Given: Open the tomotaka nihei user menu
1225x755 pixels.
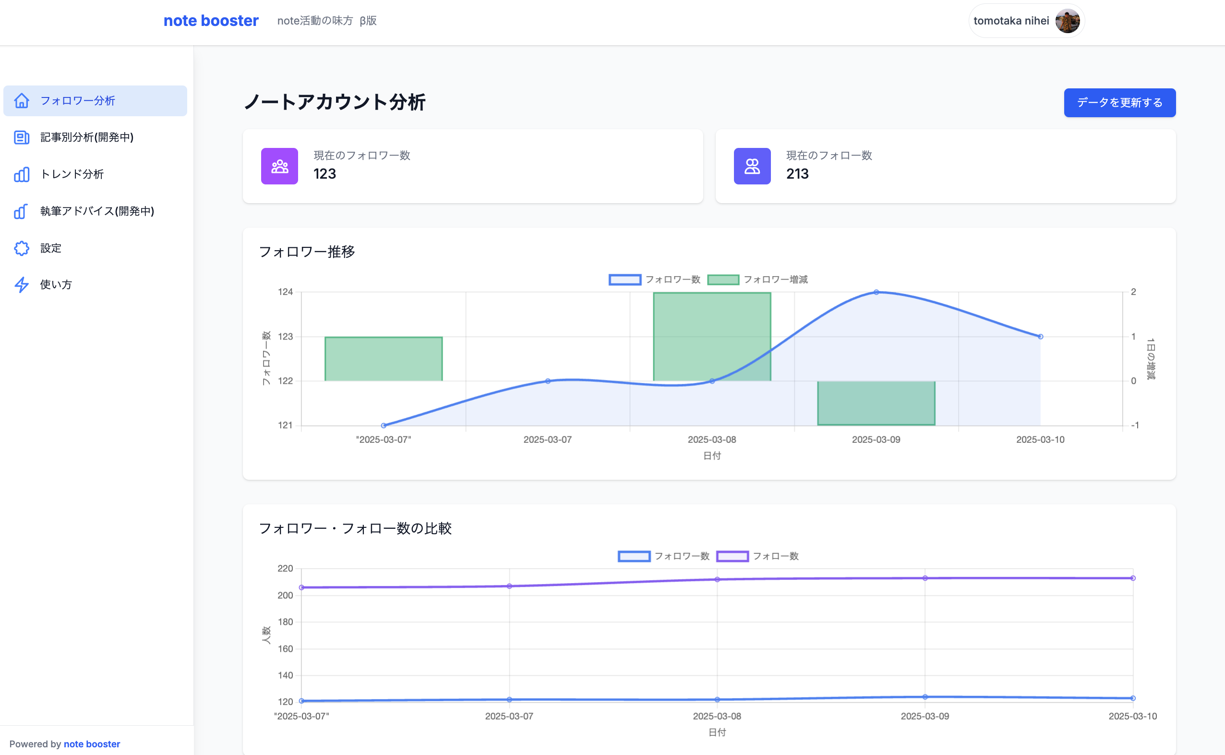Looking at the screenshot, I should click(1011, 21).
